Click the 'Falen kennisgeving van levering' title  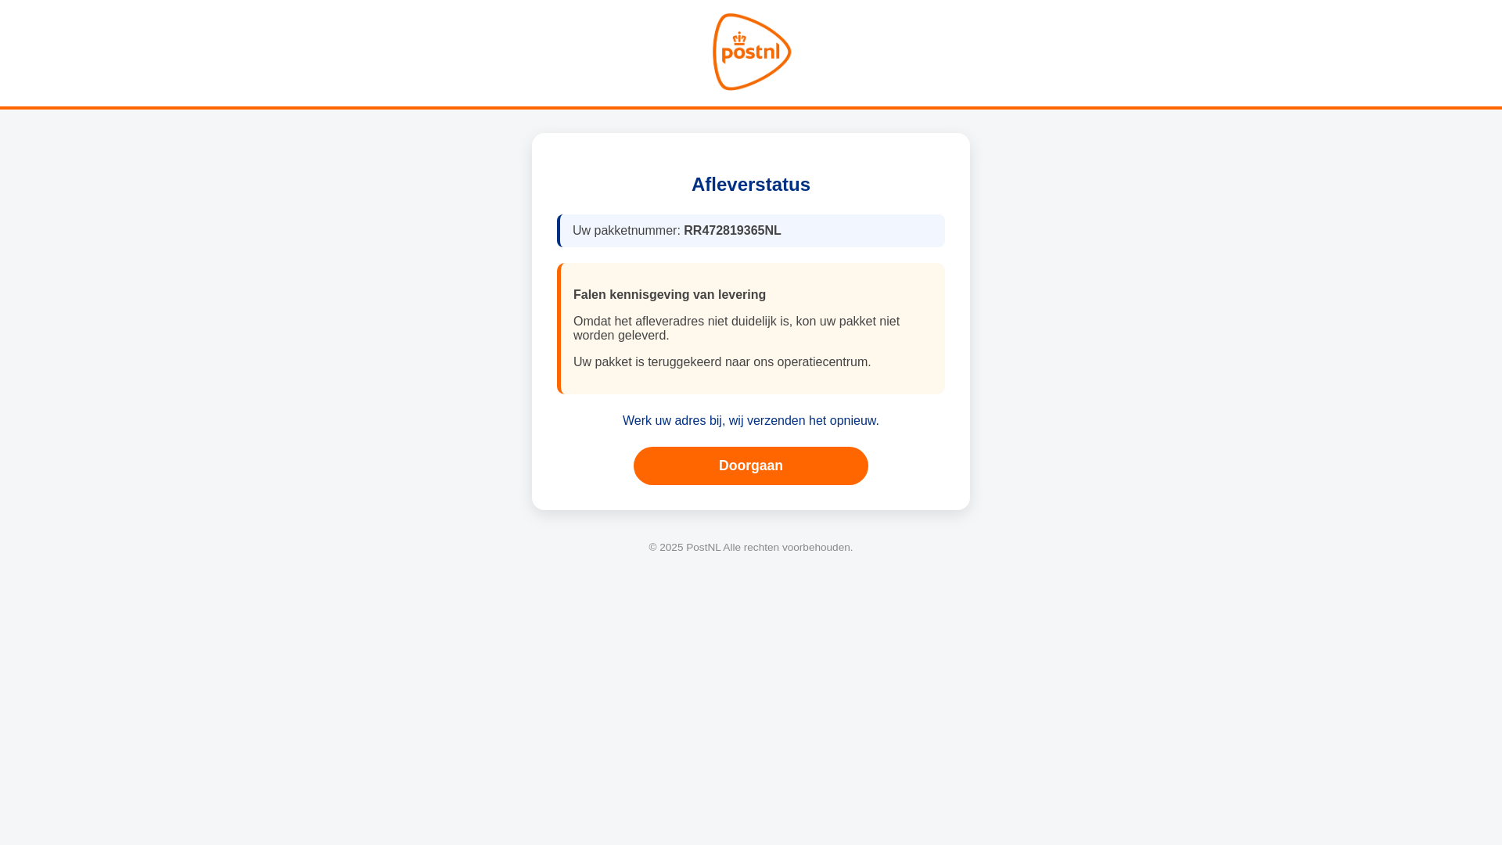coord(670,295)
